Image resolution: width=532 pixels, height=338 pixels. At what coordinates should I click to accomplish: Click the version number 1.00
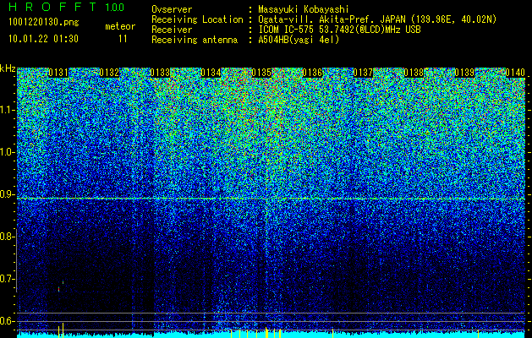[x=114, y=8]
